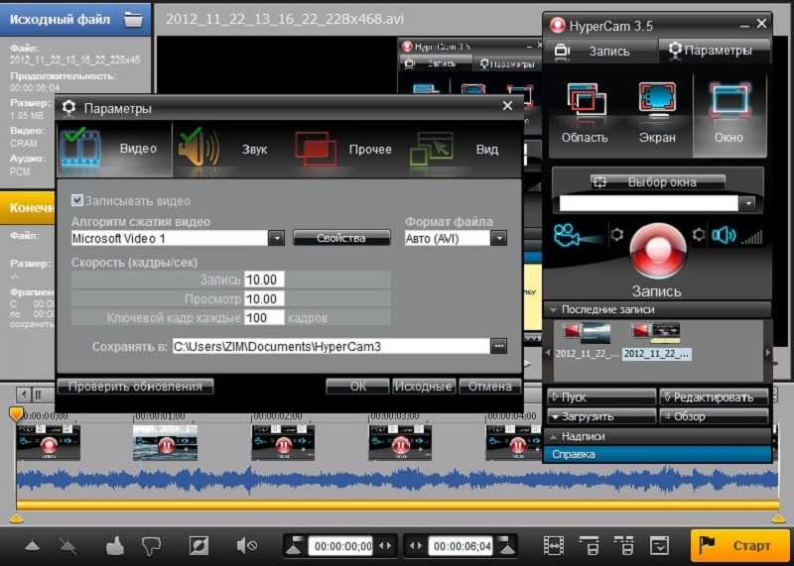The image size is (794, 566).
Task: Click start time field 00:00:00;00
Action: point(340,546)
